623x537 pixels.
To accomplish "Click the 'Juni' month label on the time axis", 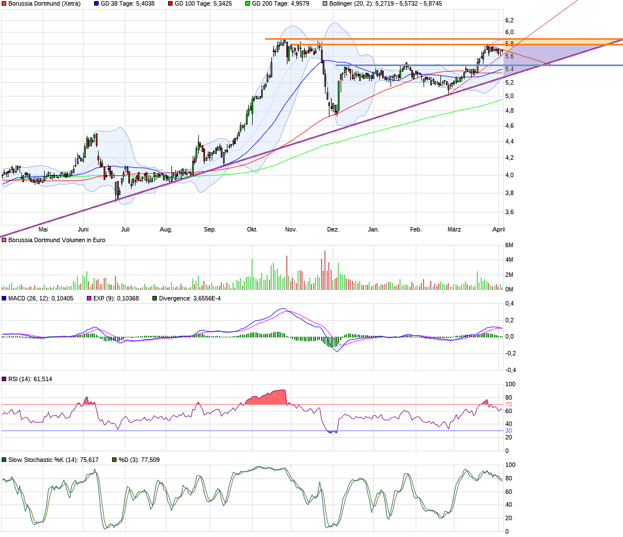I will 83,229.
